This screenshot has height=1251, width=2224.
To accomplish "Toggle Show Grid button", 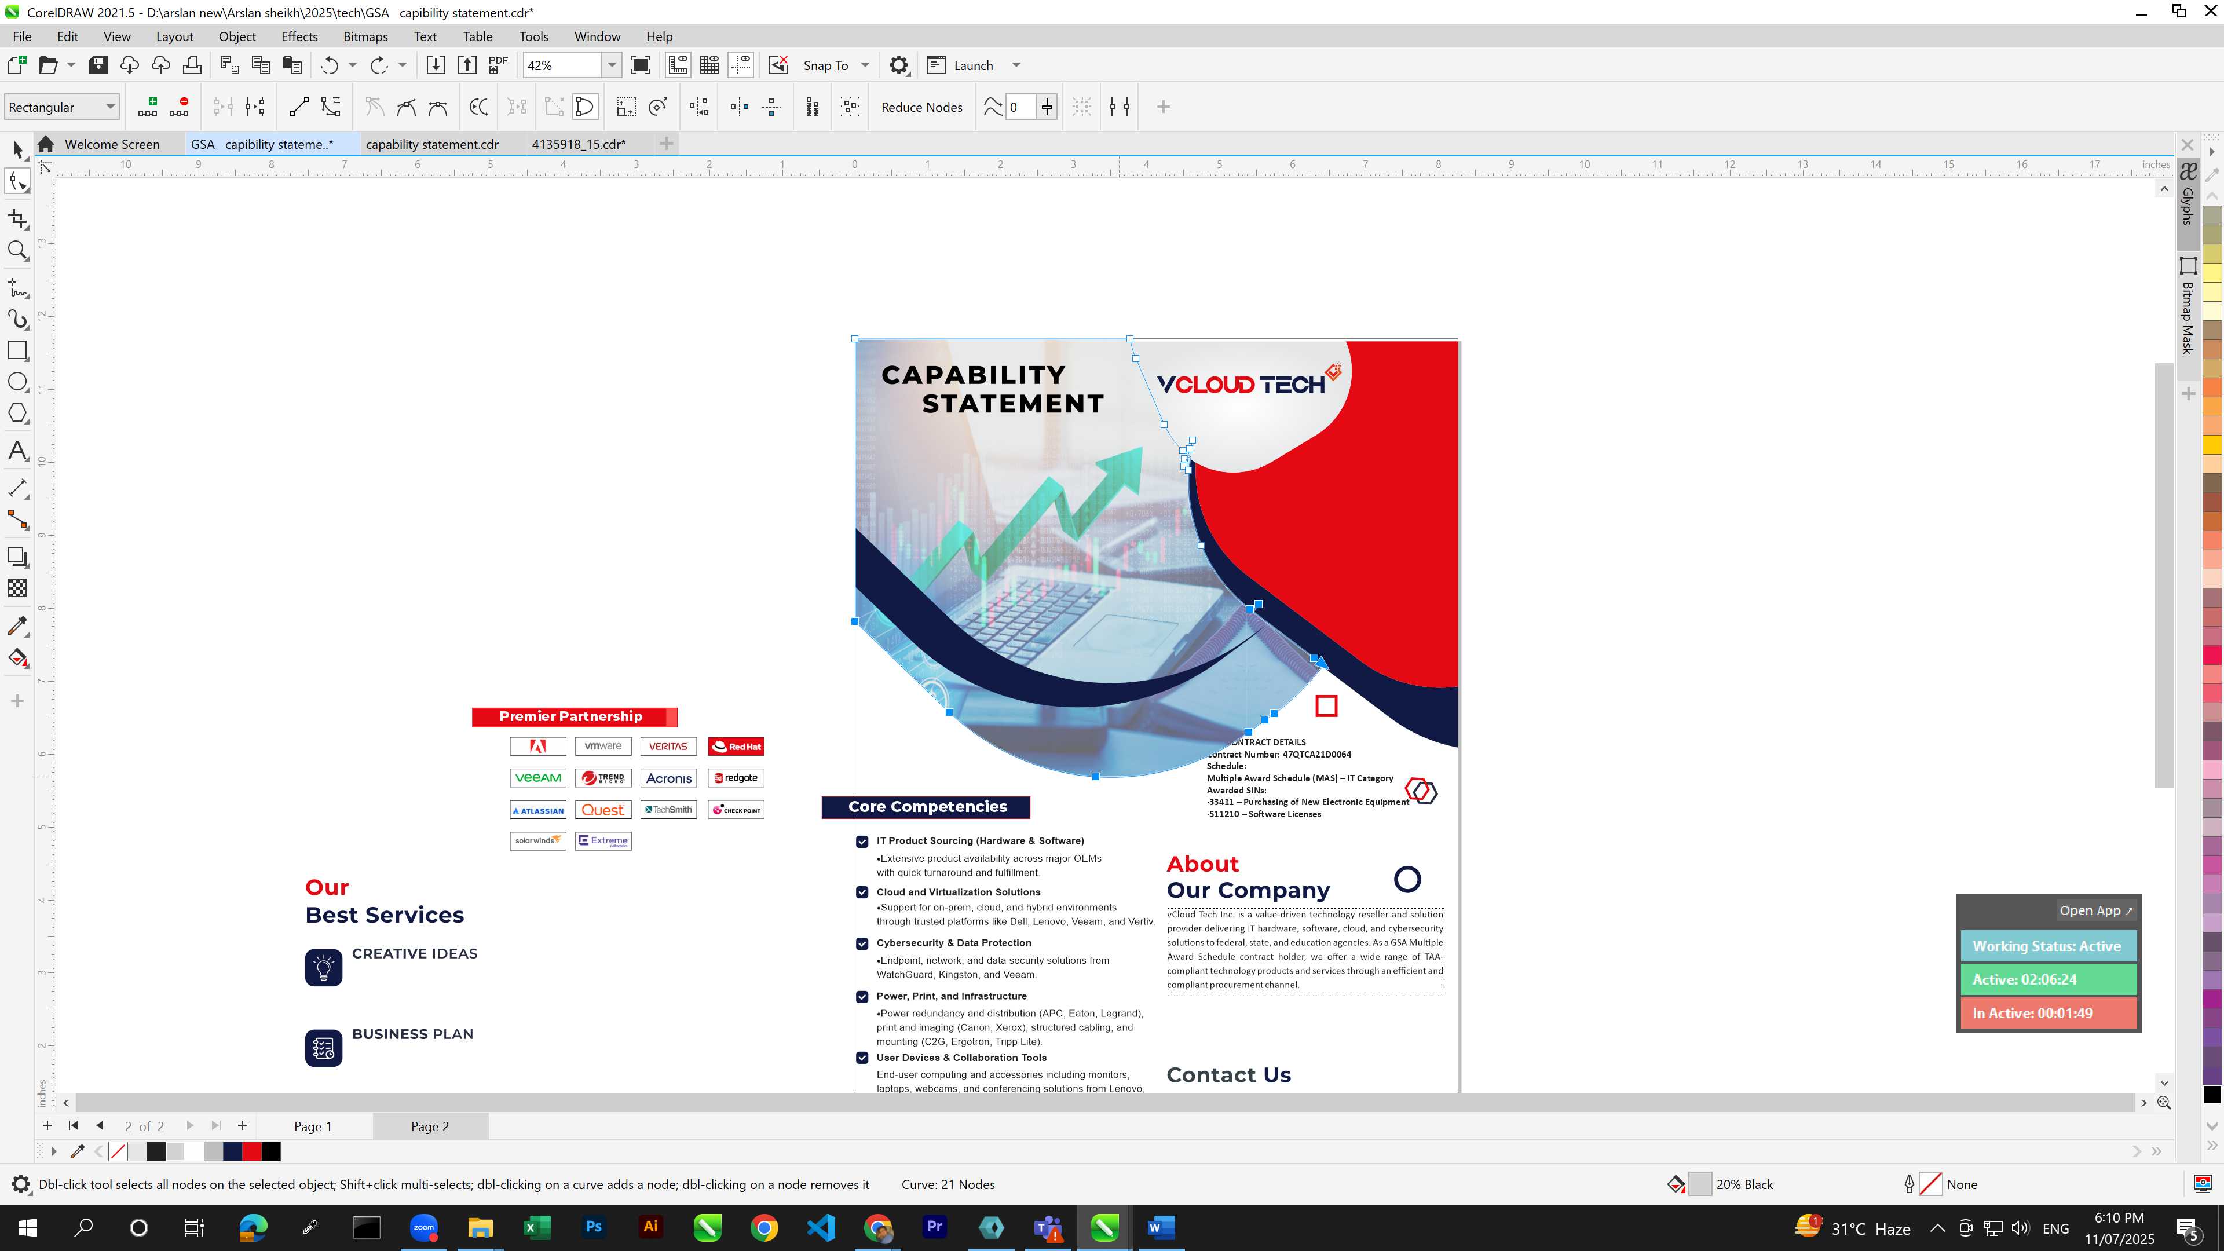I will tap(709, 65).
